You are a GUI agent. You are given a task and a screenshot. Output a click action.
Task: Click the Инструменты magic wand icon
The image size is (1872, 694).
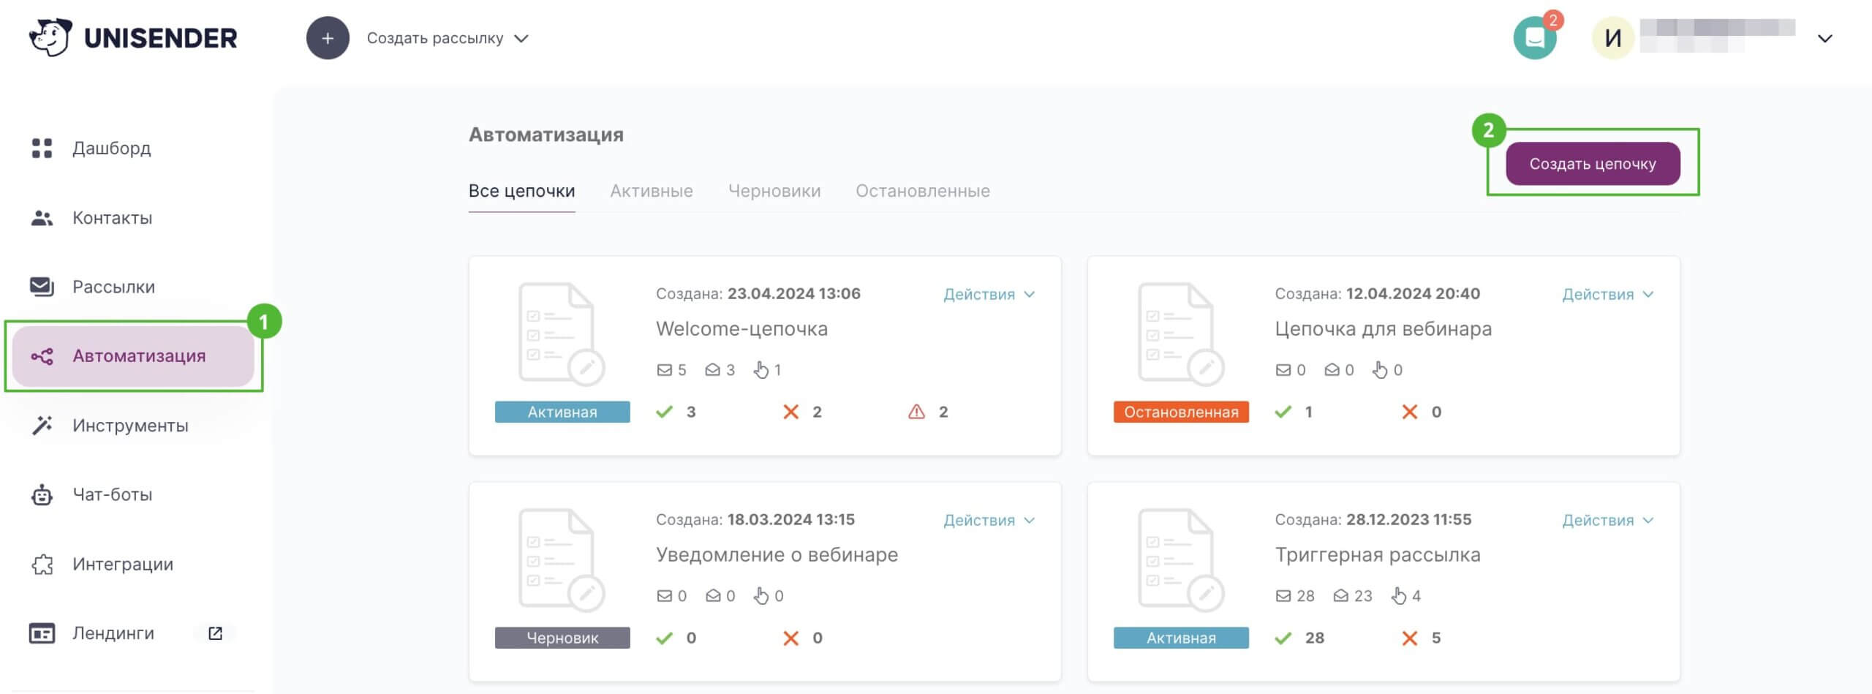(x=42, y=426)
